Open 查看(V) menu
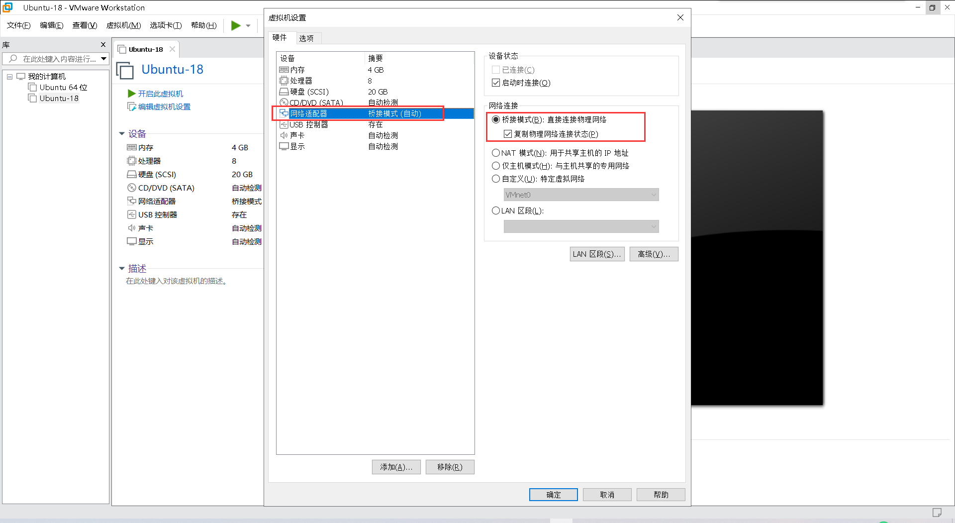Viewport: 955px width, 523px height. (x=85, y=25)
